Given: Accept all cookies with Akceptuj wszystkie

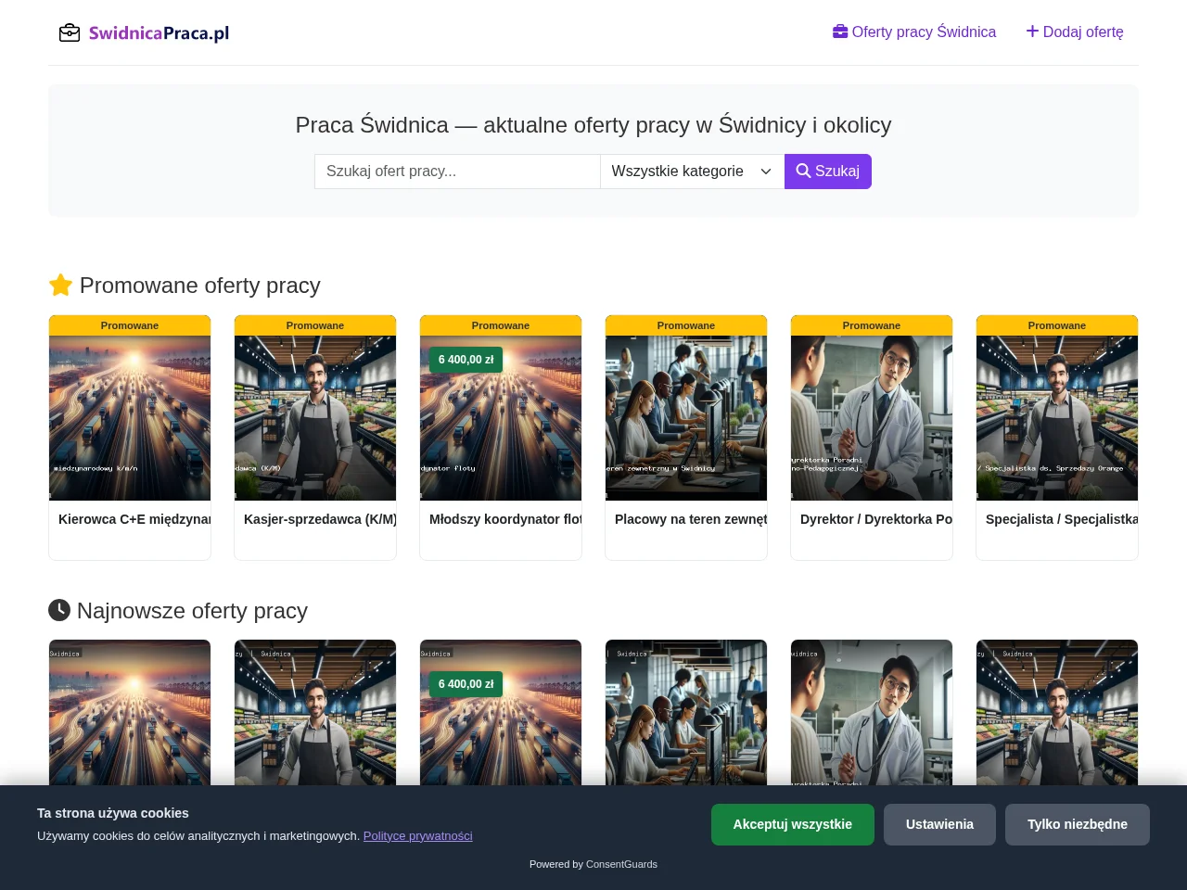Looking at the screenshot, I should [x=793, y=824].
